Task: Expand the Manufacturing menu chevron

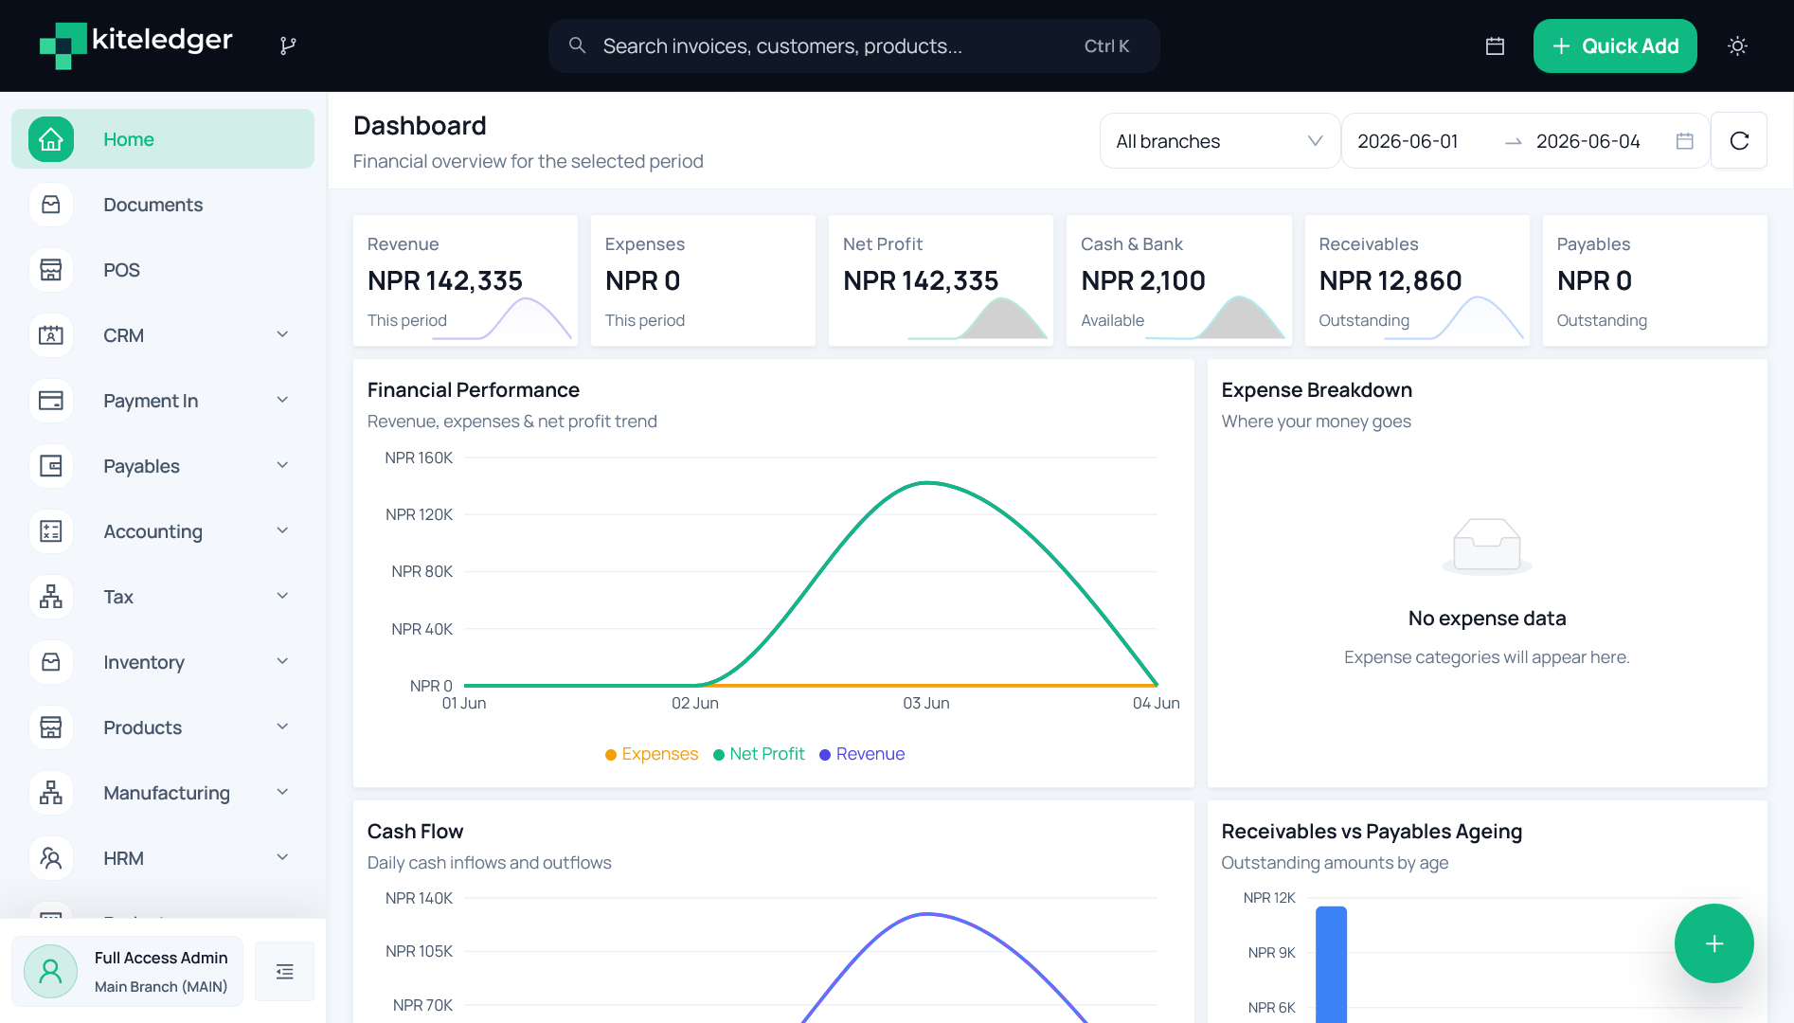Action: (x=282, y=792)
